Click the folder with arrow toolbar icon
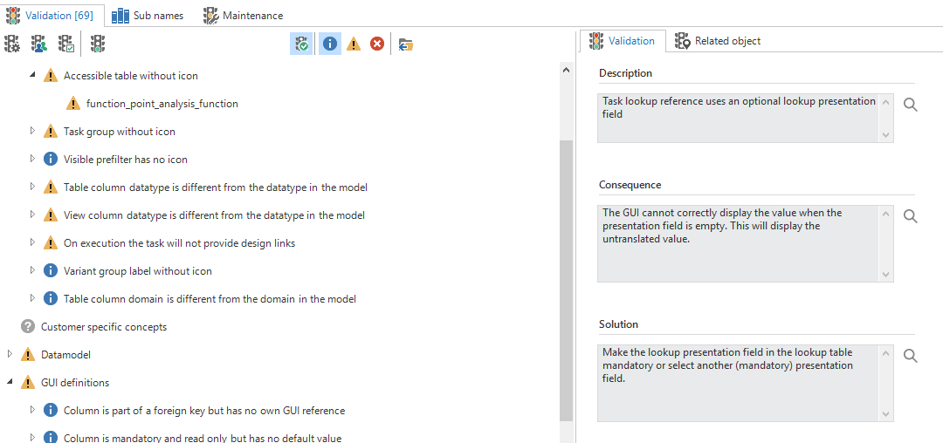Image resolution: width=943 pixels, height=443 pixels. (405, 44)
